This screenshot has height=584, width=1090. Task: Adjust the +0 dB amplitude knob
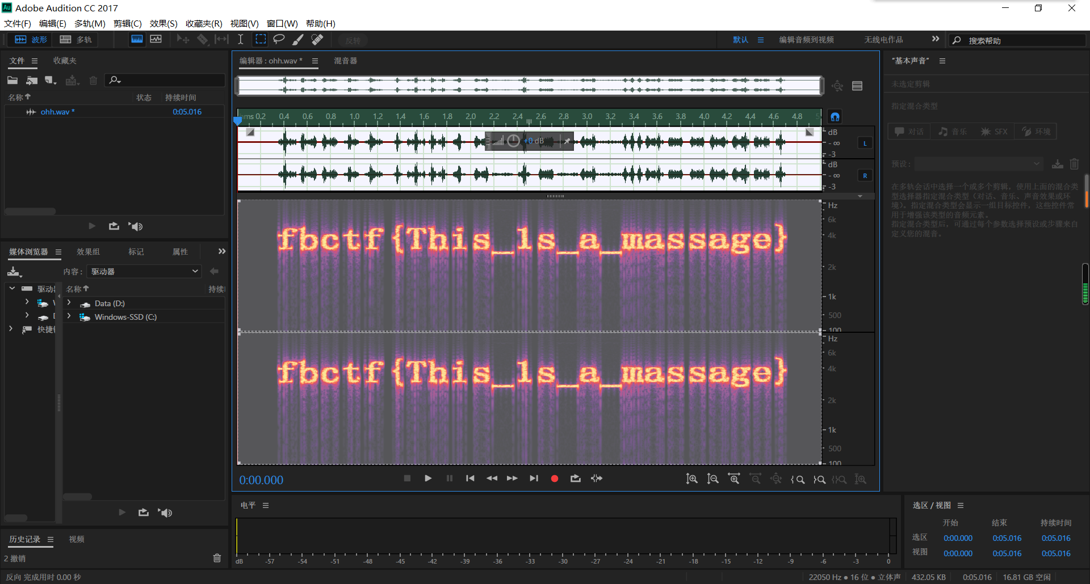[x=513, y=141]
